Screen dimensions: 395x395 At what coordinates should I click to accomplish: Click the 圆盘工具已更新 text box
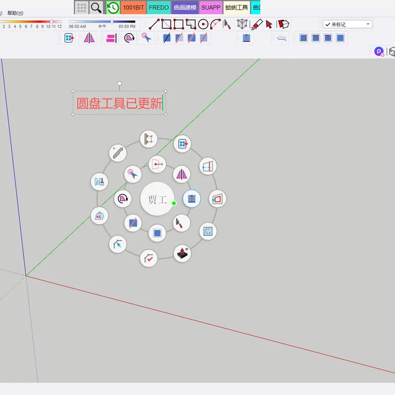click(120, 103)
